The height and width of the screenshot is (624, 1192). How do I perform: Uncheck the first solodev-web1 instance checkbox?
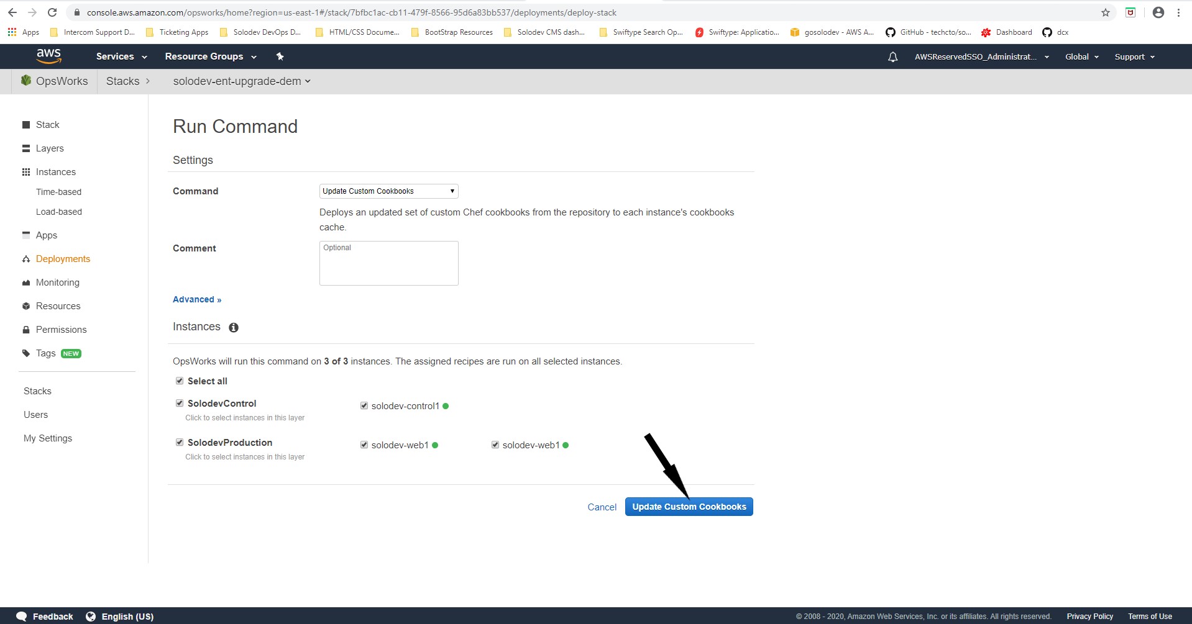pos(364,445)
